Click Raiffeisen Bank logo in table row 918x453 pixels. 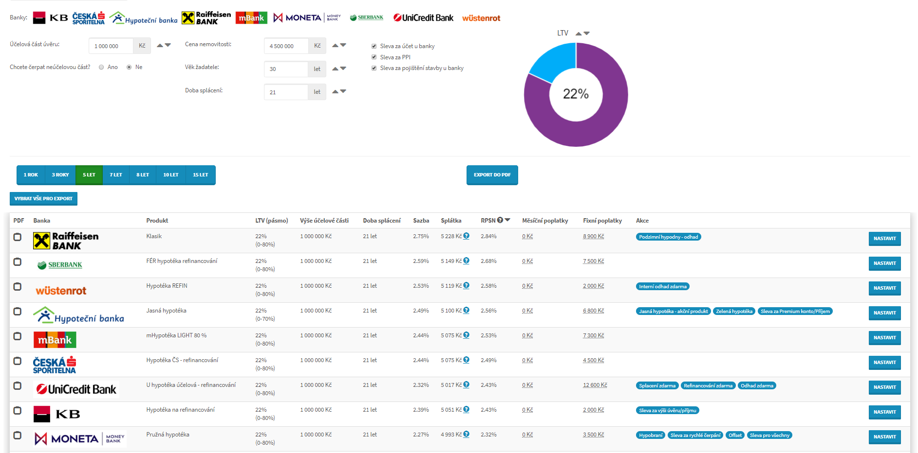pos(66,241)
